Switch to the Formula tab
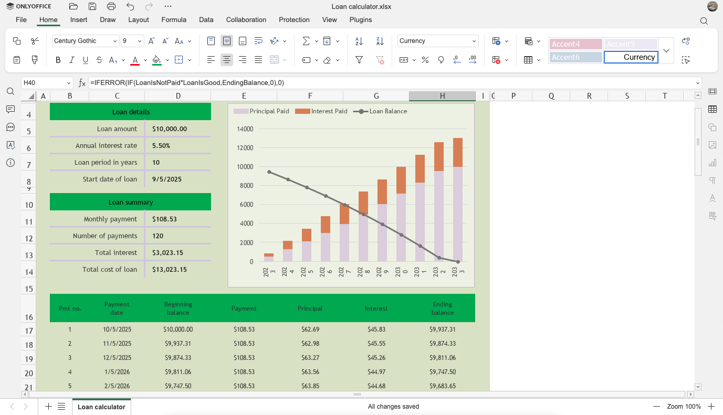The width and height of the screenshot is (723, 415). tap(174, 20)
